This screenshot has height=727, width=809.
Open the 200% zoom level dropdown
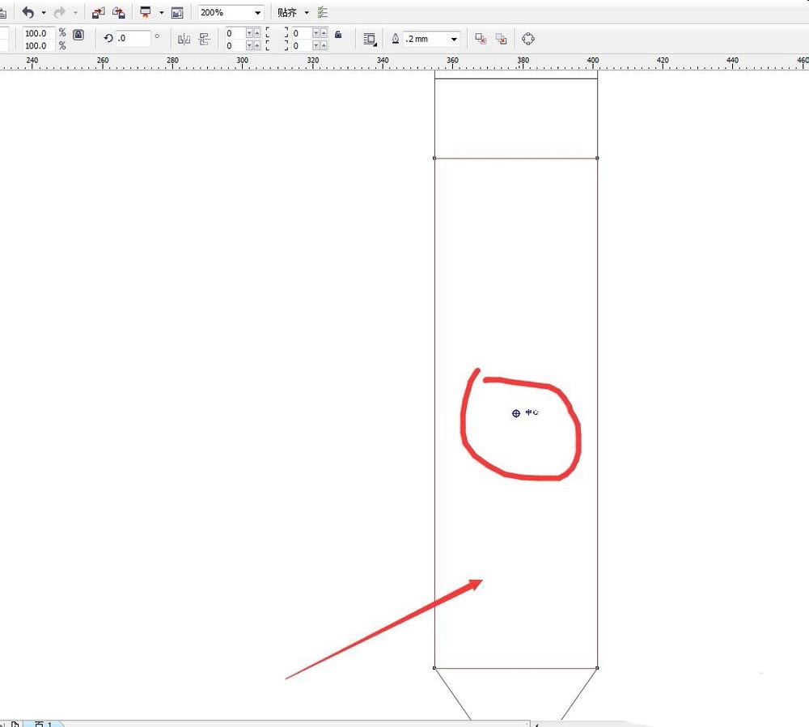pos(257,13)
